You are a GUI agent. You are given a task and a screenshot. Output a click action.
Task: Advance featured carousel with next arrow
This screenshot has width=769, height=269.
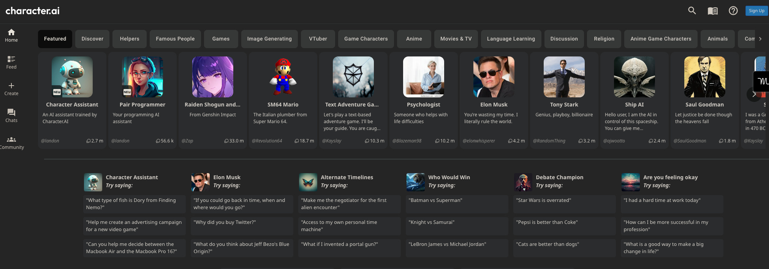(754, 94)
